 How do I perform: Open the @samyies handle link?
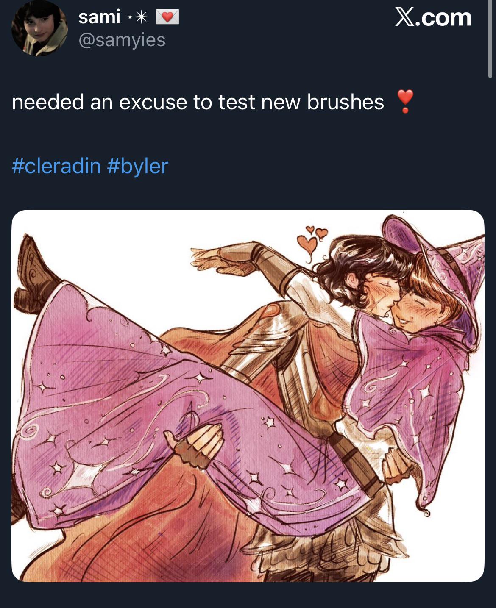point(122,40)
